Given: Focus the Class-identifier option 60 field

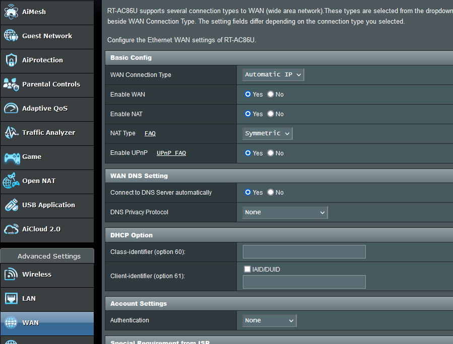Looking at the screenshot, I should coord(304,252).
